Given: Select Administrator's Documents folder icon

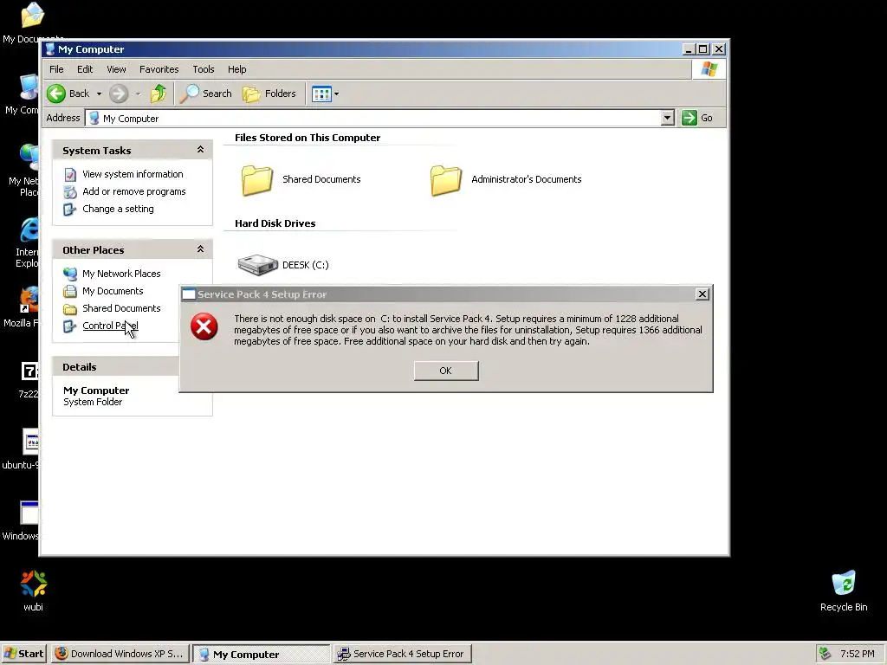Looking at the screenshot, I should 446,180.
